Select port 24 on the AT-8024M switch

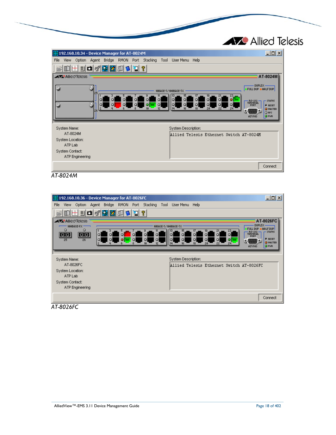(236, 105)
